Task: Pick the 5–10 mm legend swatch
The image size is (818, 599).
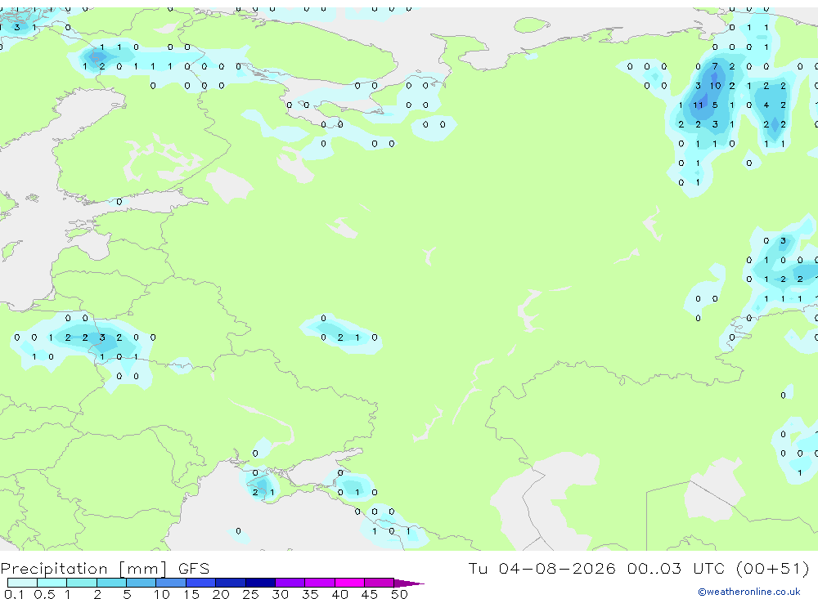Action: pyautogui.click(x=142, y=583)
